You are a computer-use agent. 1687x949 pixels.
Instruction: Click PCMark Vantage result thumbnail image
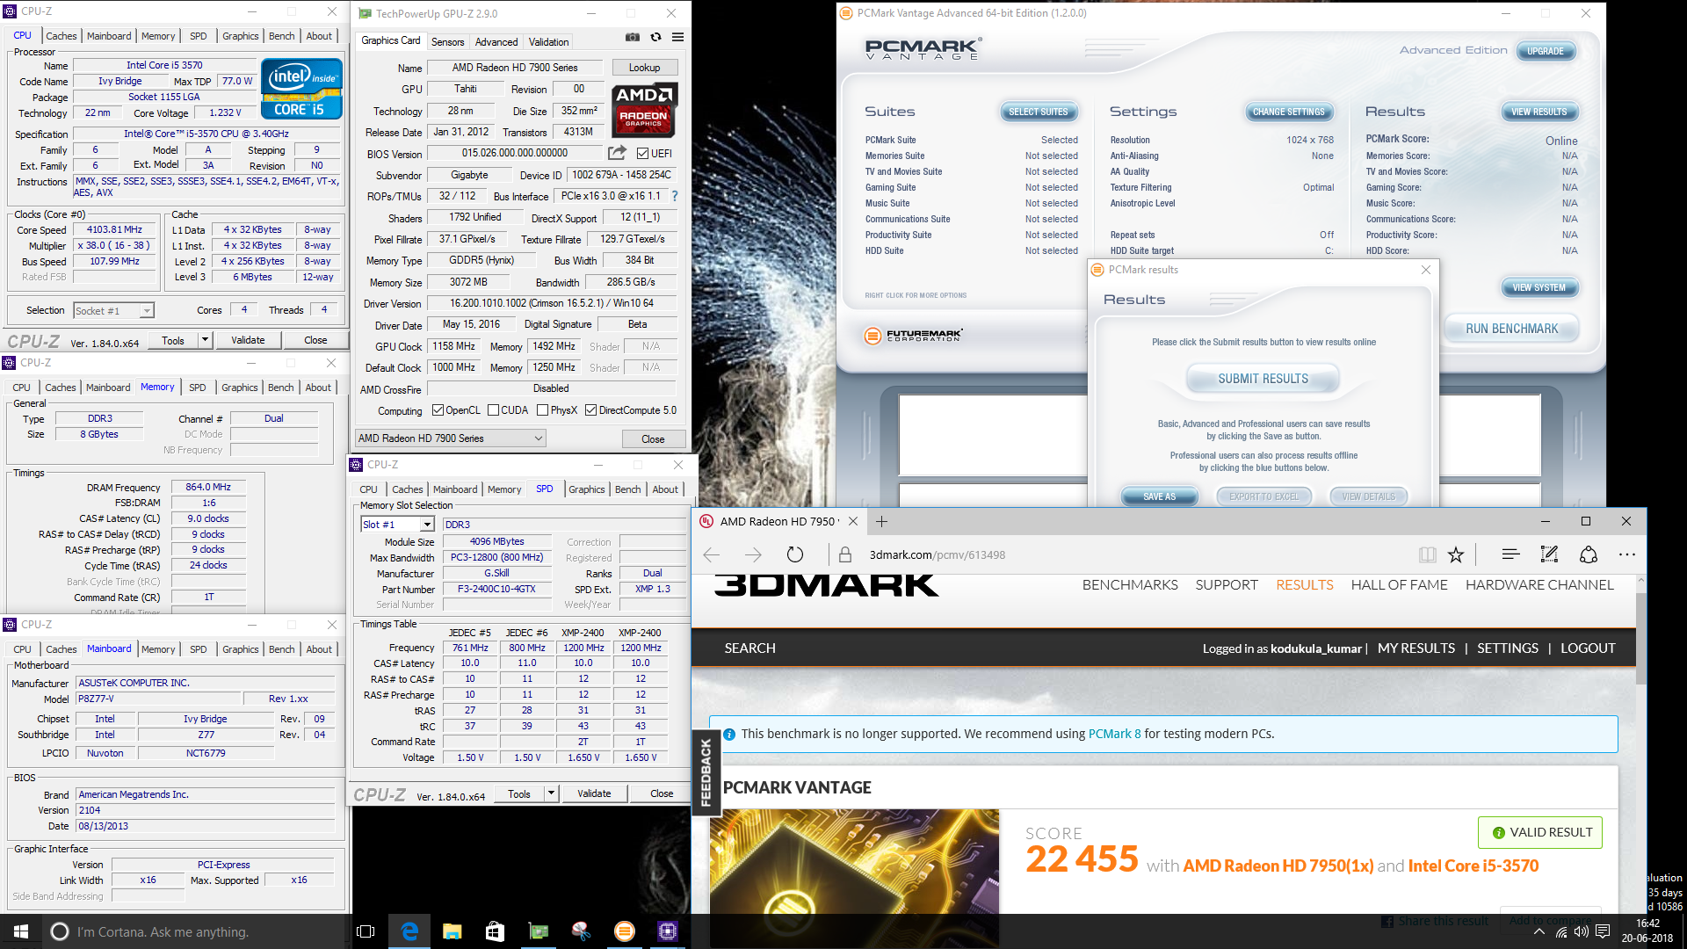pyautogui.click(x=854, y=862)
